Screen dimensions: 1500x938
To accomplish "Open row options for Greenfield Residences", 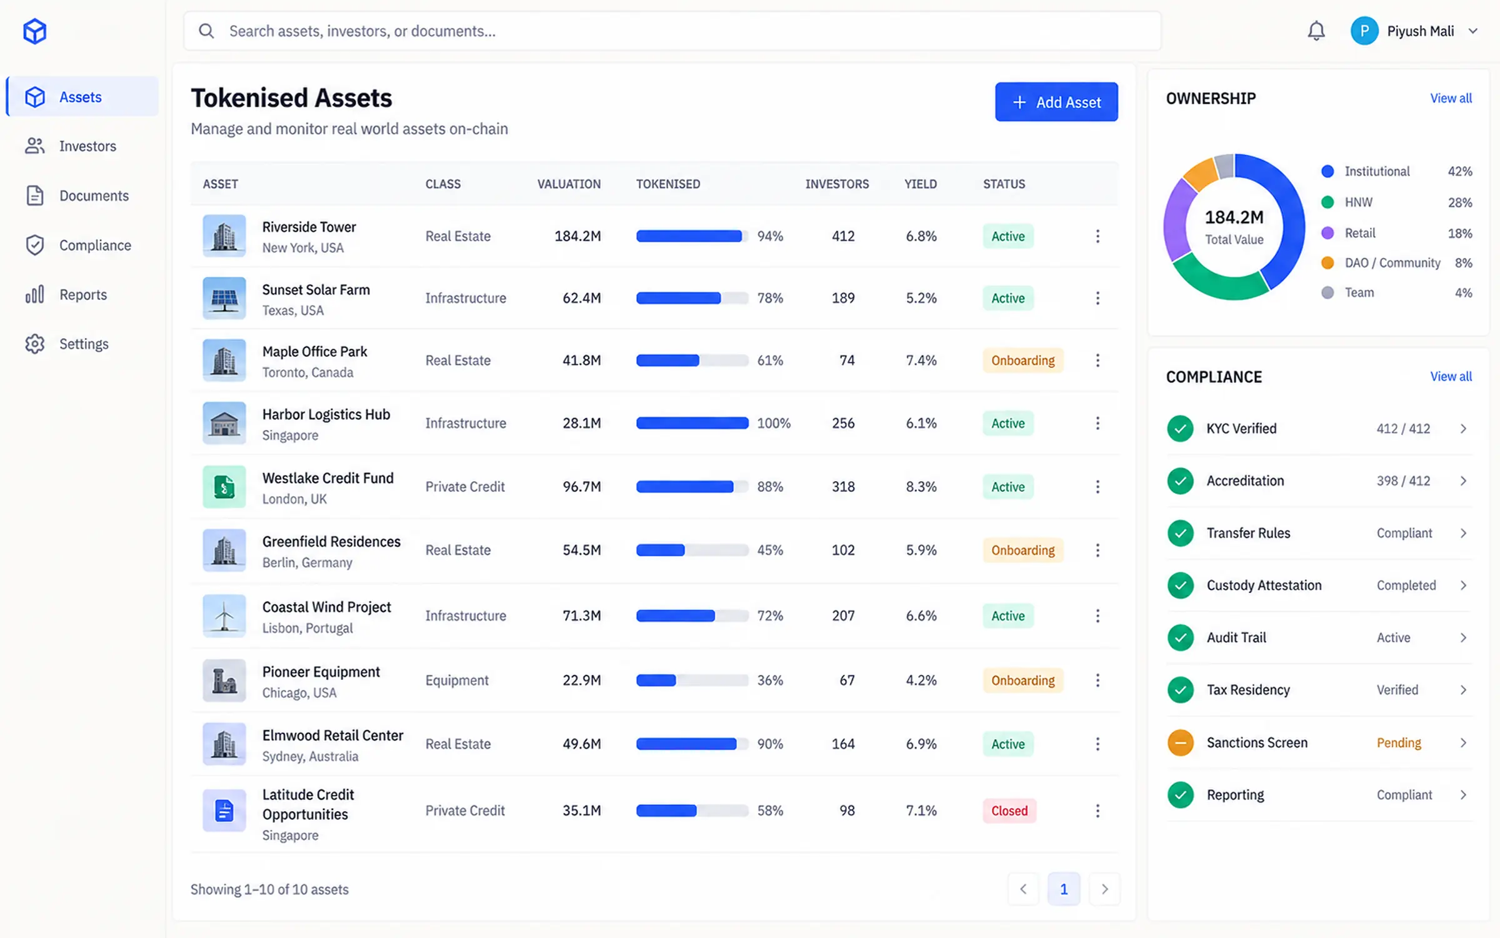I will click(1097, 550).
